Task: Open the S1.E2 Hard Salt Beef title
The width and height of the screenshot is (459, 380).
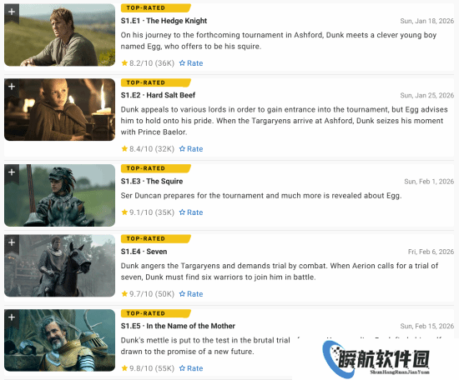Action: pos(158,95)
